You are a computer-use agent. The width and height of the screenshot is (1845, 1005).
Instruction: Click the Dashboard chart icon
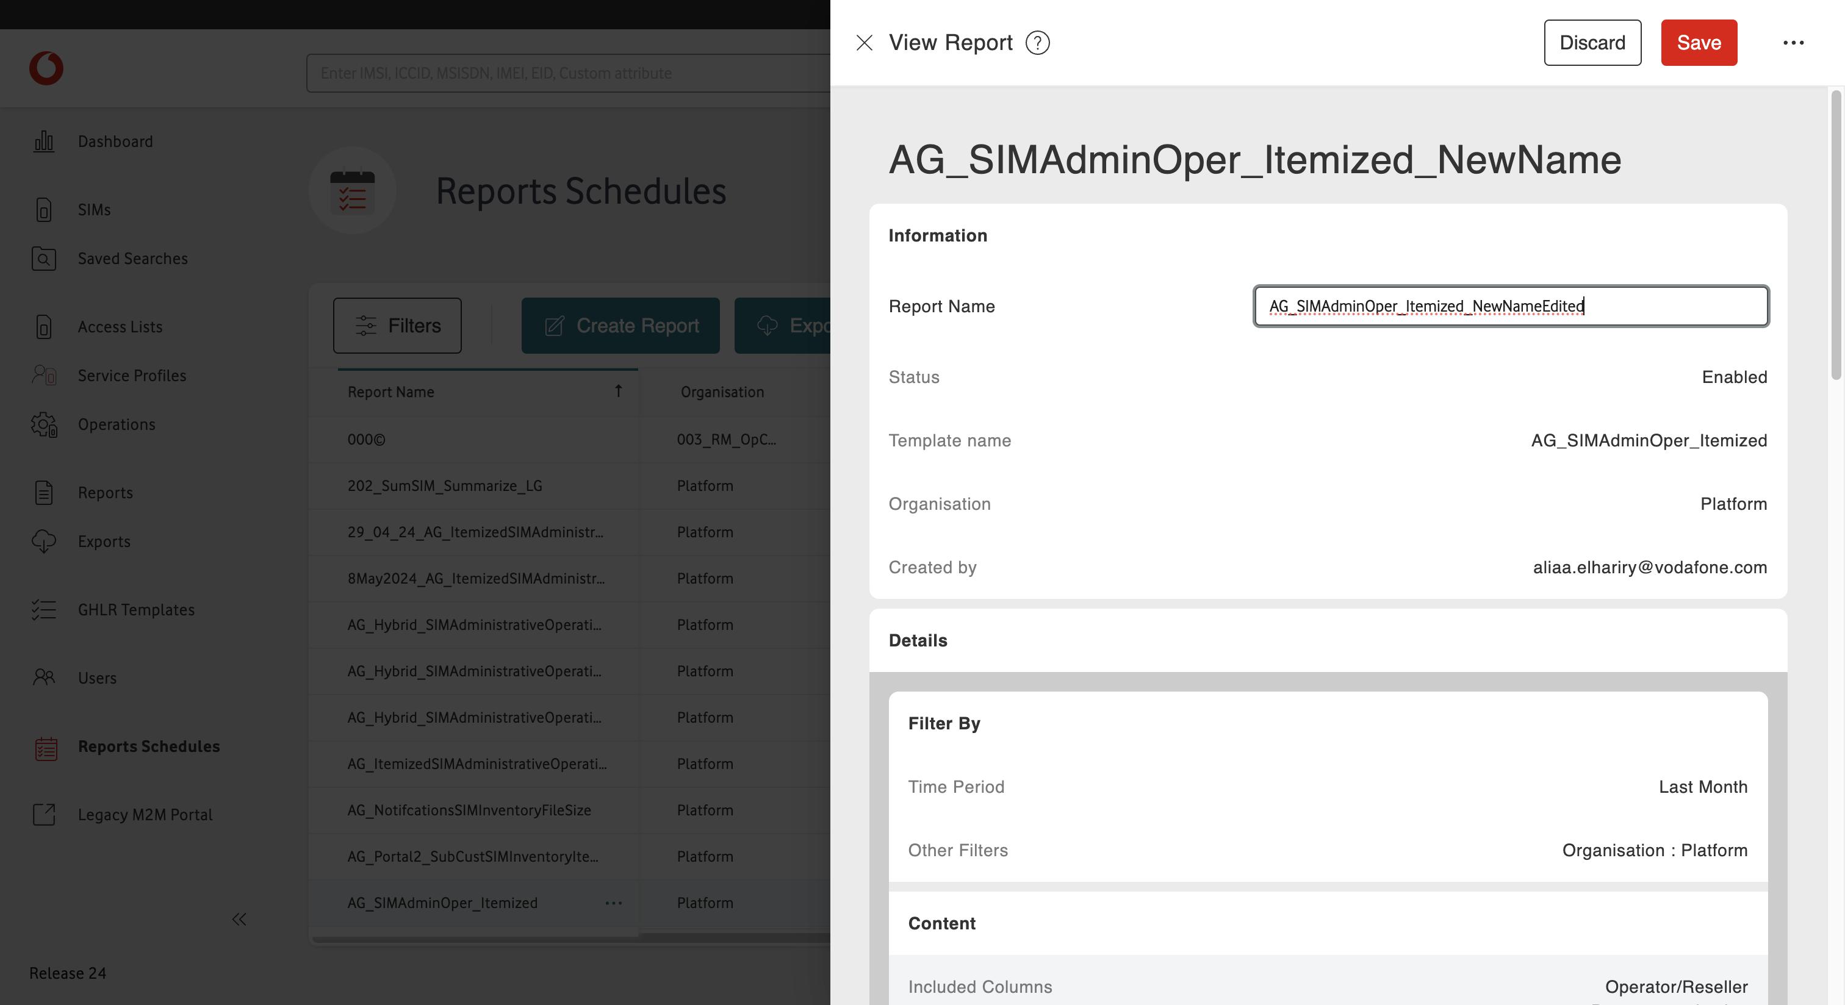pos(44,141)
